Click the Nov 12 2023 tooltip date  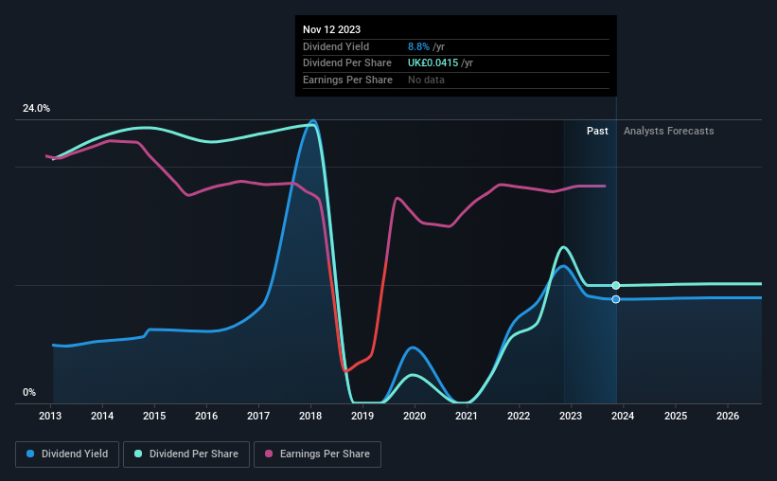[x=331, y=29]
